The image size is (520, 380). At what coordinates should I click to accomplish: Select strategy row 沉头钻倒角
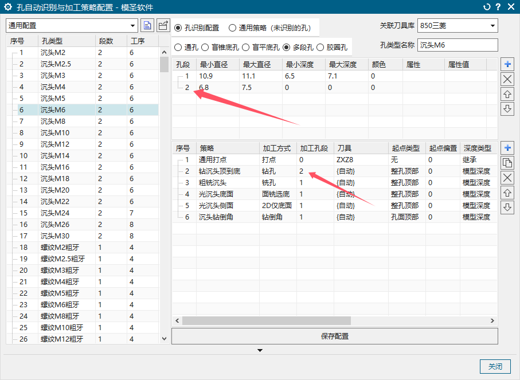pyautogui.click(x=335, y=217)
